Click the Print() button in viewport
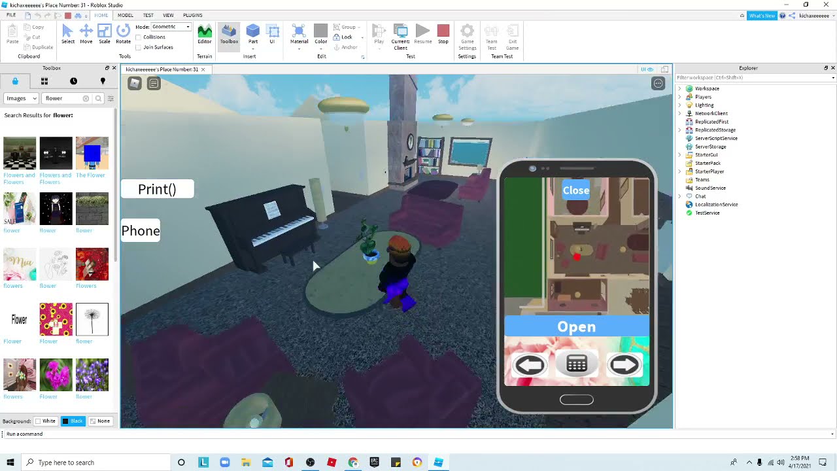This screenshot has width=837, height=471. pyautogui.click(x=157, y=189)
